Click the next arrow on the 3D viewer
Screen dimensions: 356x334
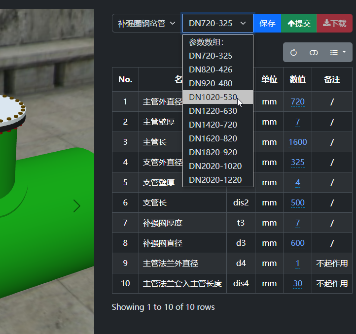click(x=77, y=206)
